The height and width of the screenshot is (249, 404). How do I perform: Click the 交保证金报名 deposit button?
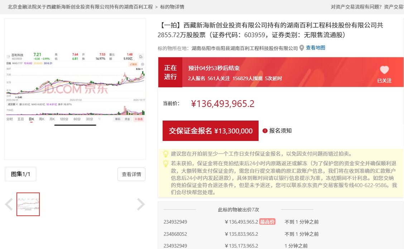click(211, 131)
